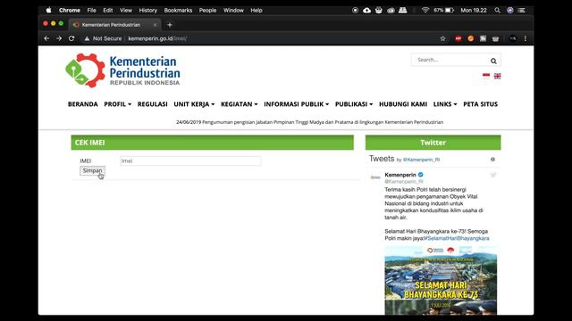Screen dimensions: 572x321
Task: Click the profile avatar in Chrome toolbar
Action: click(x=513, y=38)
